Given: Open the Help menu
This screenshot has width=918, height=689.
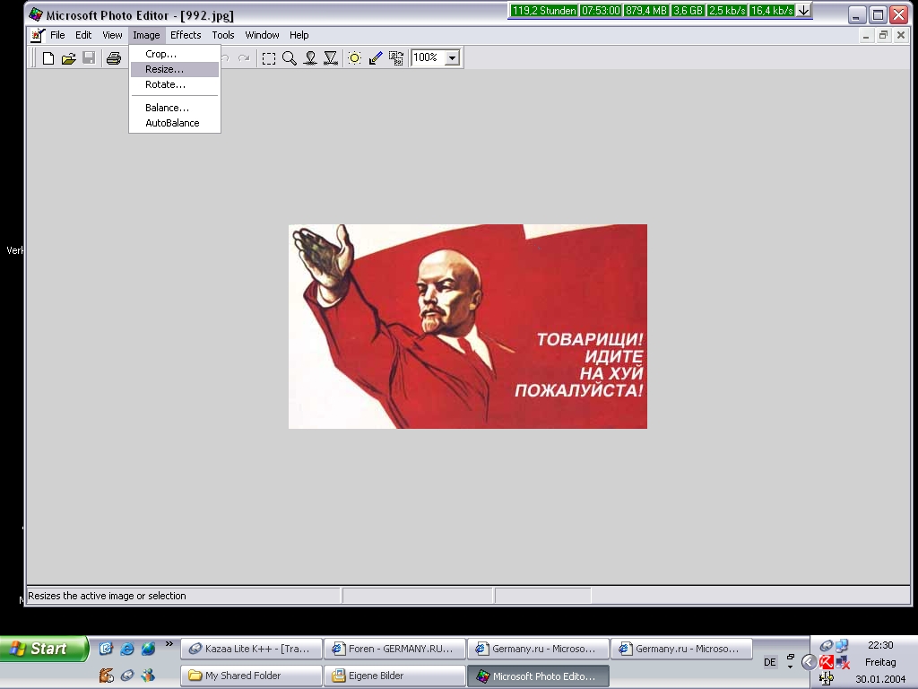Looking at the screenshot, I should pos(299,35).
